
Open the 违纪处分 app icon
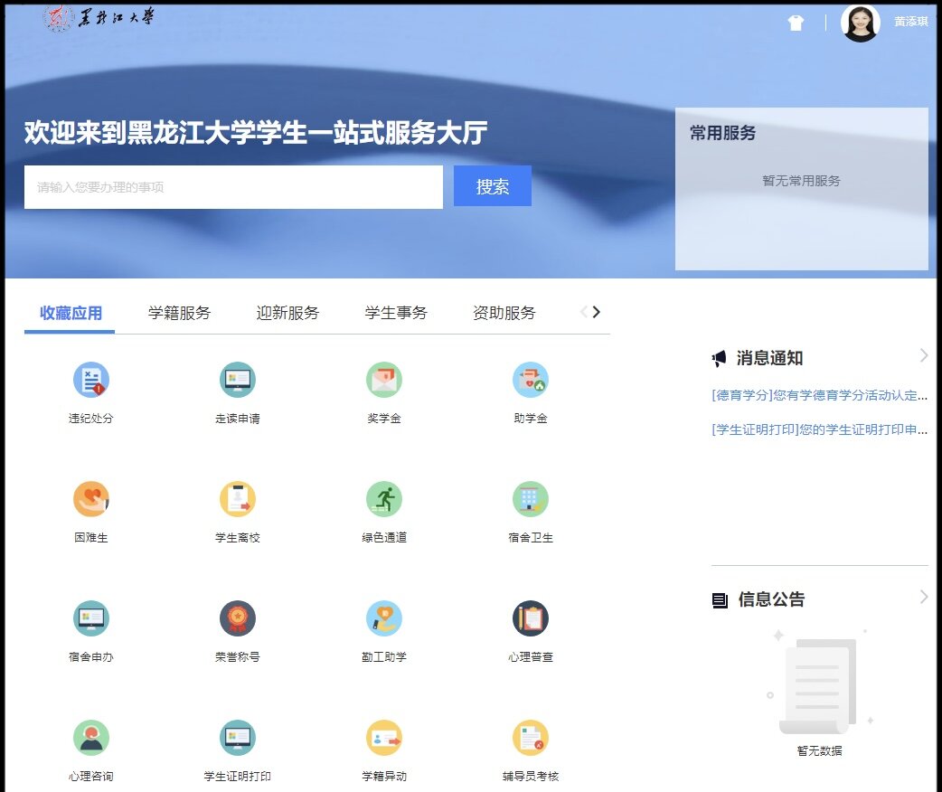pos(90,381)
